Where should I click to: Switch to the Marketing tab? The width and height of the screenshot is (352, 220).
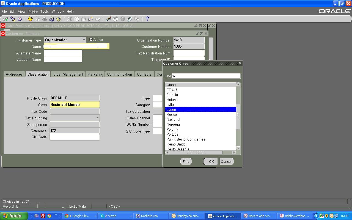(x=95, y=74)
